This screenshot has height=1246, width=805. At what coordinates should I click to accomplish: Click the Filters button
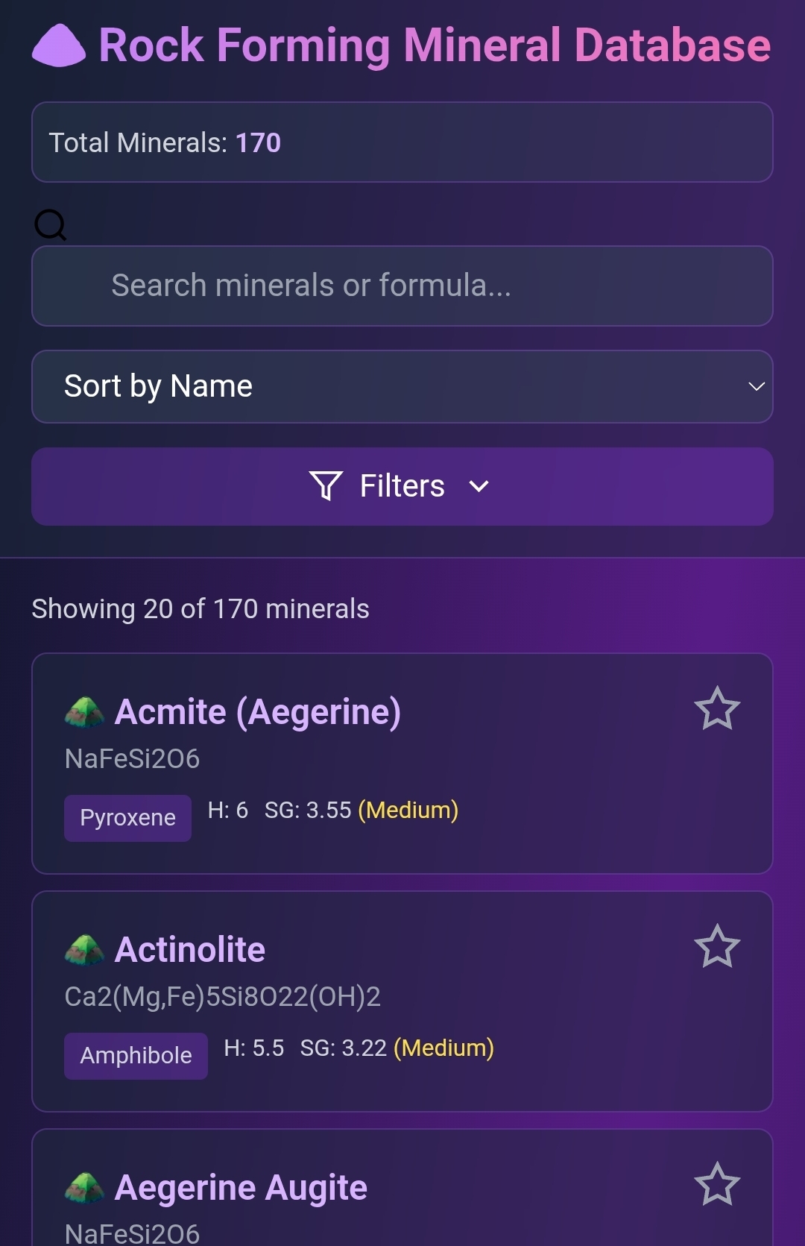coord(402,486)
